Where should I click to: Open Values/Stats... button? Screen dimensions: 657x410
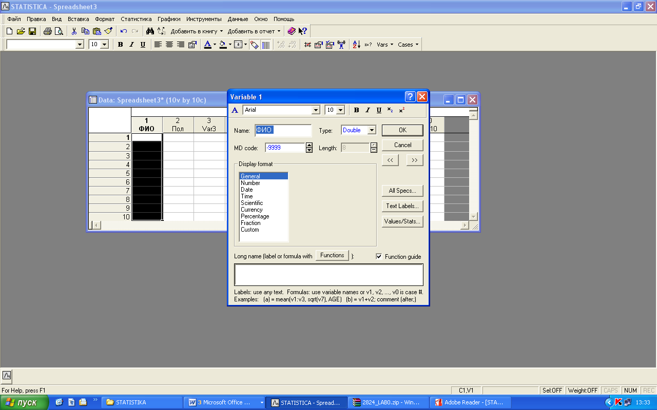pos(402,221)
